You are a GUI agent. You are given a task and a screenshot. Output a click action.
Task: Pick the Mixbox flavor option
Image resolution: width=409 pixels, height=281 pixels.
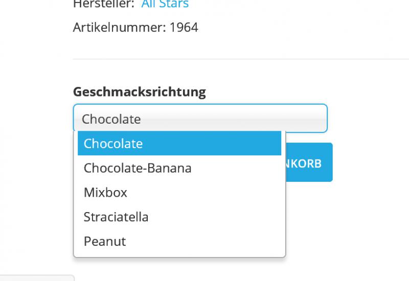click(x=179, y=193)
